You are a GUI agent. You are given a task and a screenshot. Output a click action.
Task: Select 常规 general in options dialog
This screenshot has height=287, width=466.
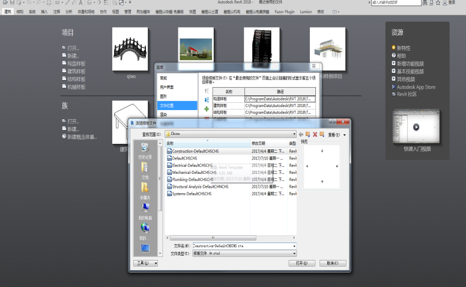tap(177, 78)
